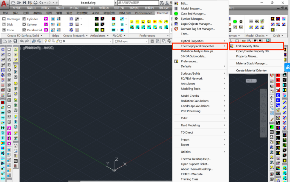This screenshot has height=182, width=290.
Task: Open the Optical Properties submenu
Action: point(200,41)
